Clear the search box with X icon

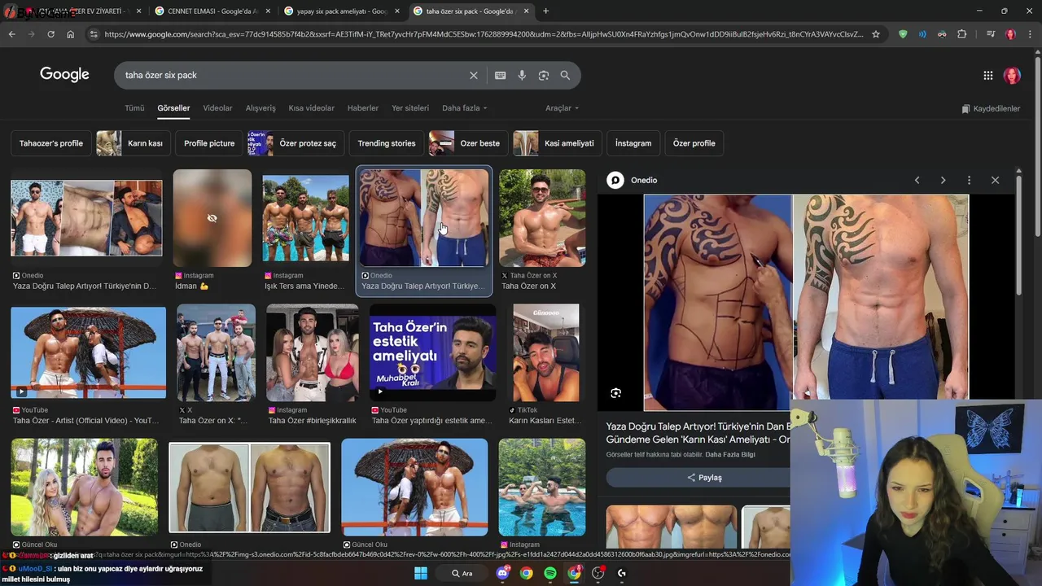point(474,75)
